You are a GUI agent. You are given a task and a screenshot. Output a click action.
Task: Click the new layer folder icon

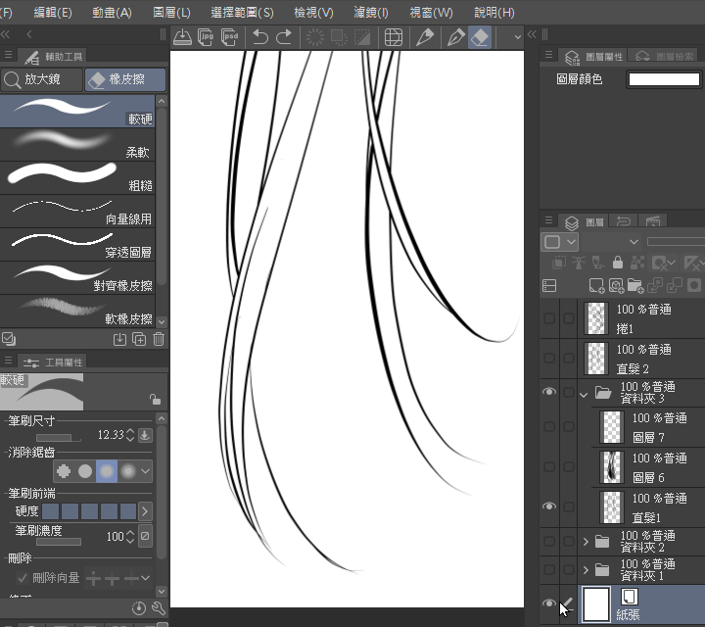click(x=634, y=285)
